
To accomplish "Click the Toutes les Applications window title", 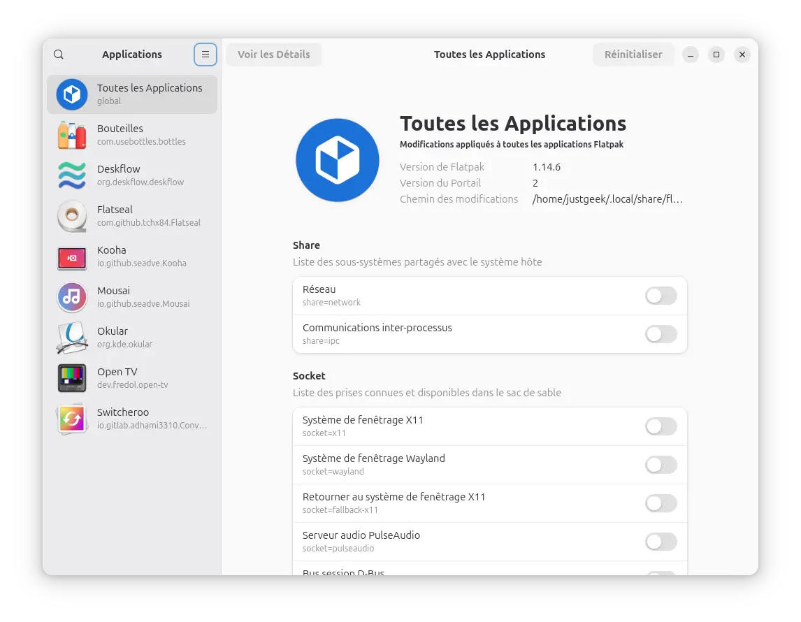I will coord(489,54).
